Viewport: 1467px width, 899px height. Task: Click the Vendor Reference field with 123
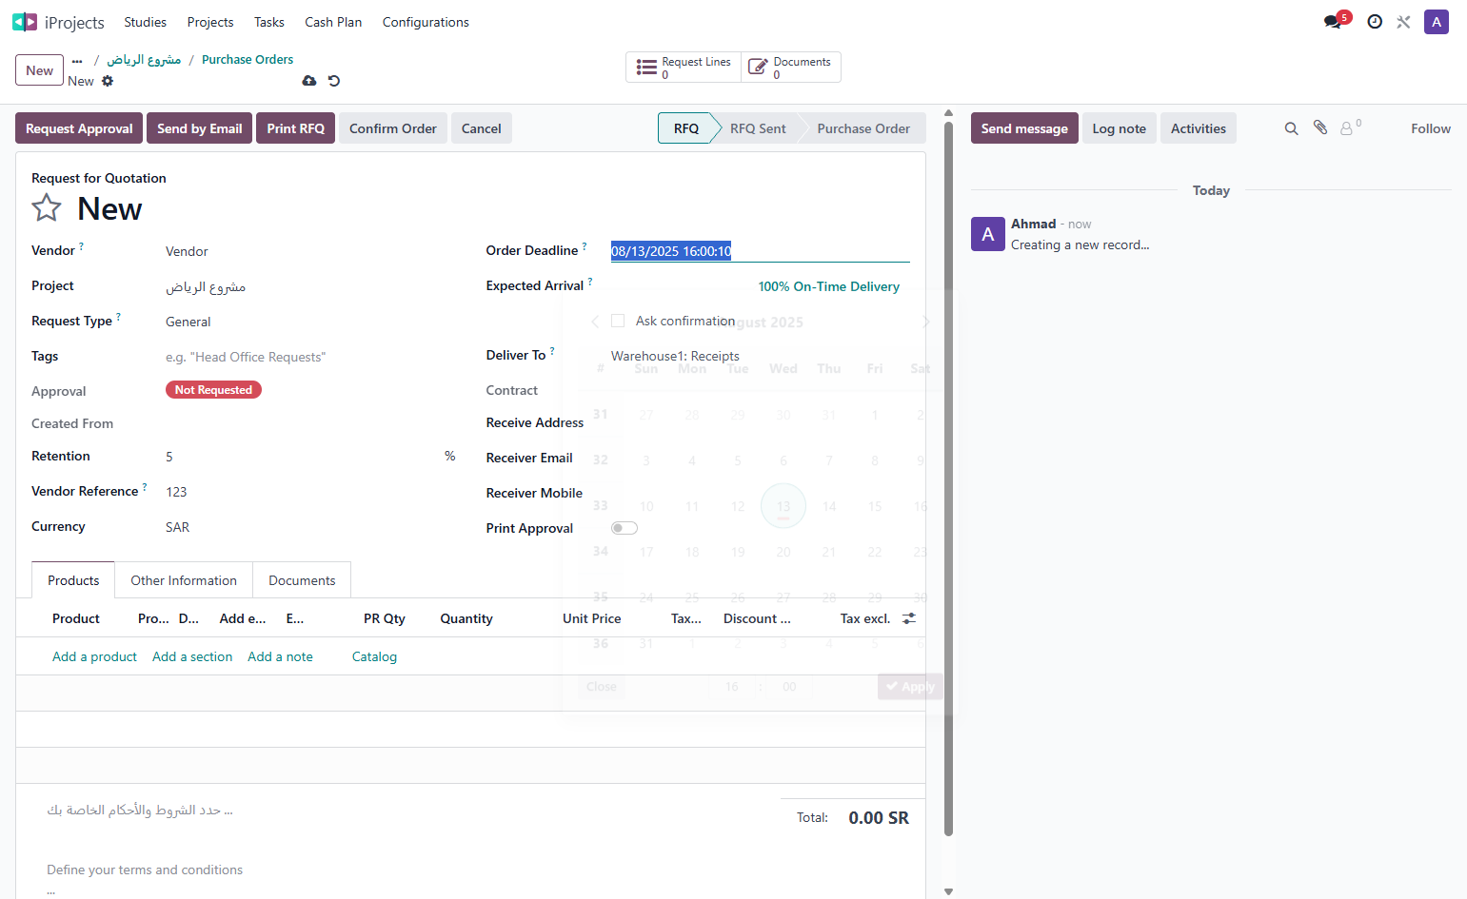coord(310,492)
